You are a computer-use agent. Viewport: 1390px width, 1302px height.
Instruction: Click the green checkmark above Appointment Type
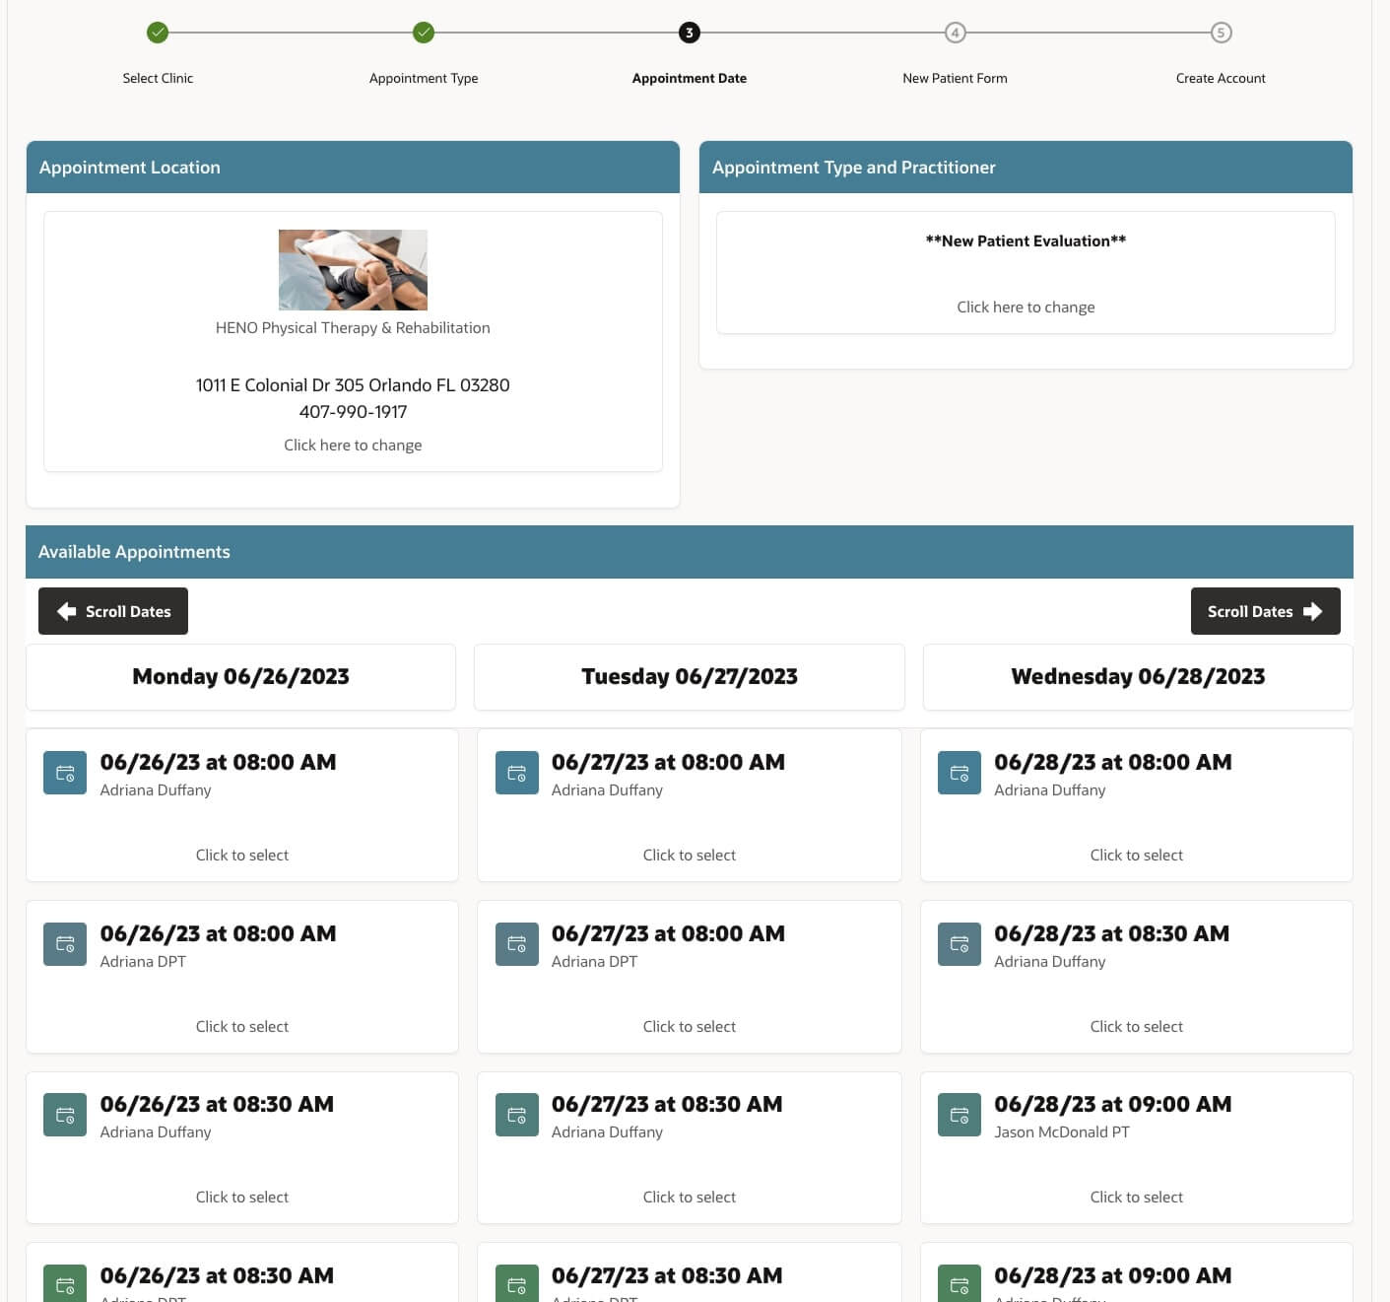[424, 32]
